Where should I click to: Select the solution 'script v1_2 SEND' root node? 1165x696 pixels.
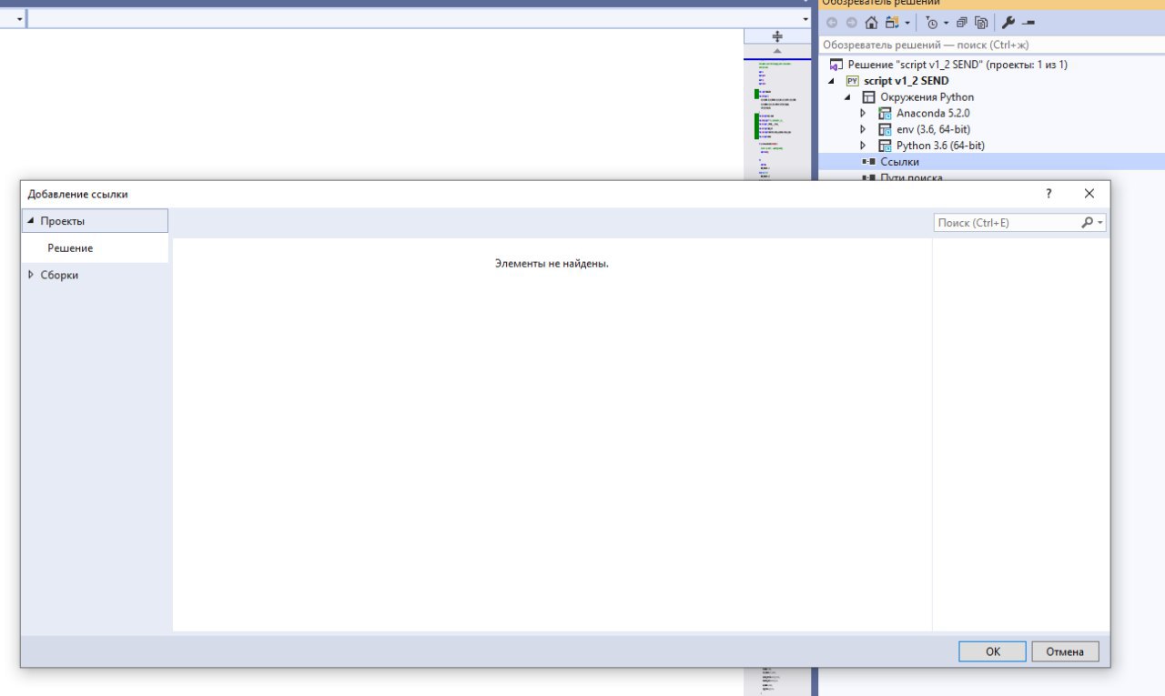click(957, 65)
